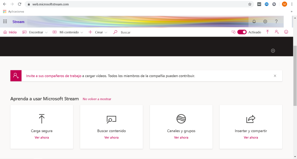Open the Aplicaciones bookmarks shortcut
Image resolution: width=297 pixels, height=159 pixels.
[13, 12]
